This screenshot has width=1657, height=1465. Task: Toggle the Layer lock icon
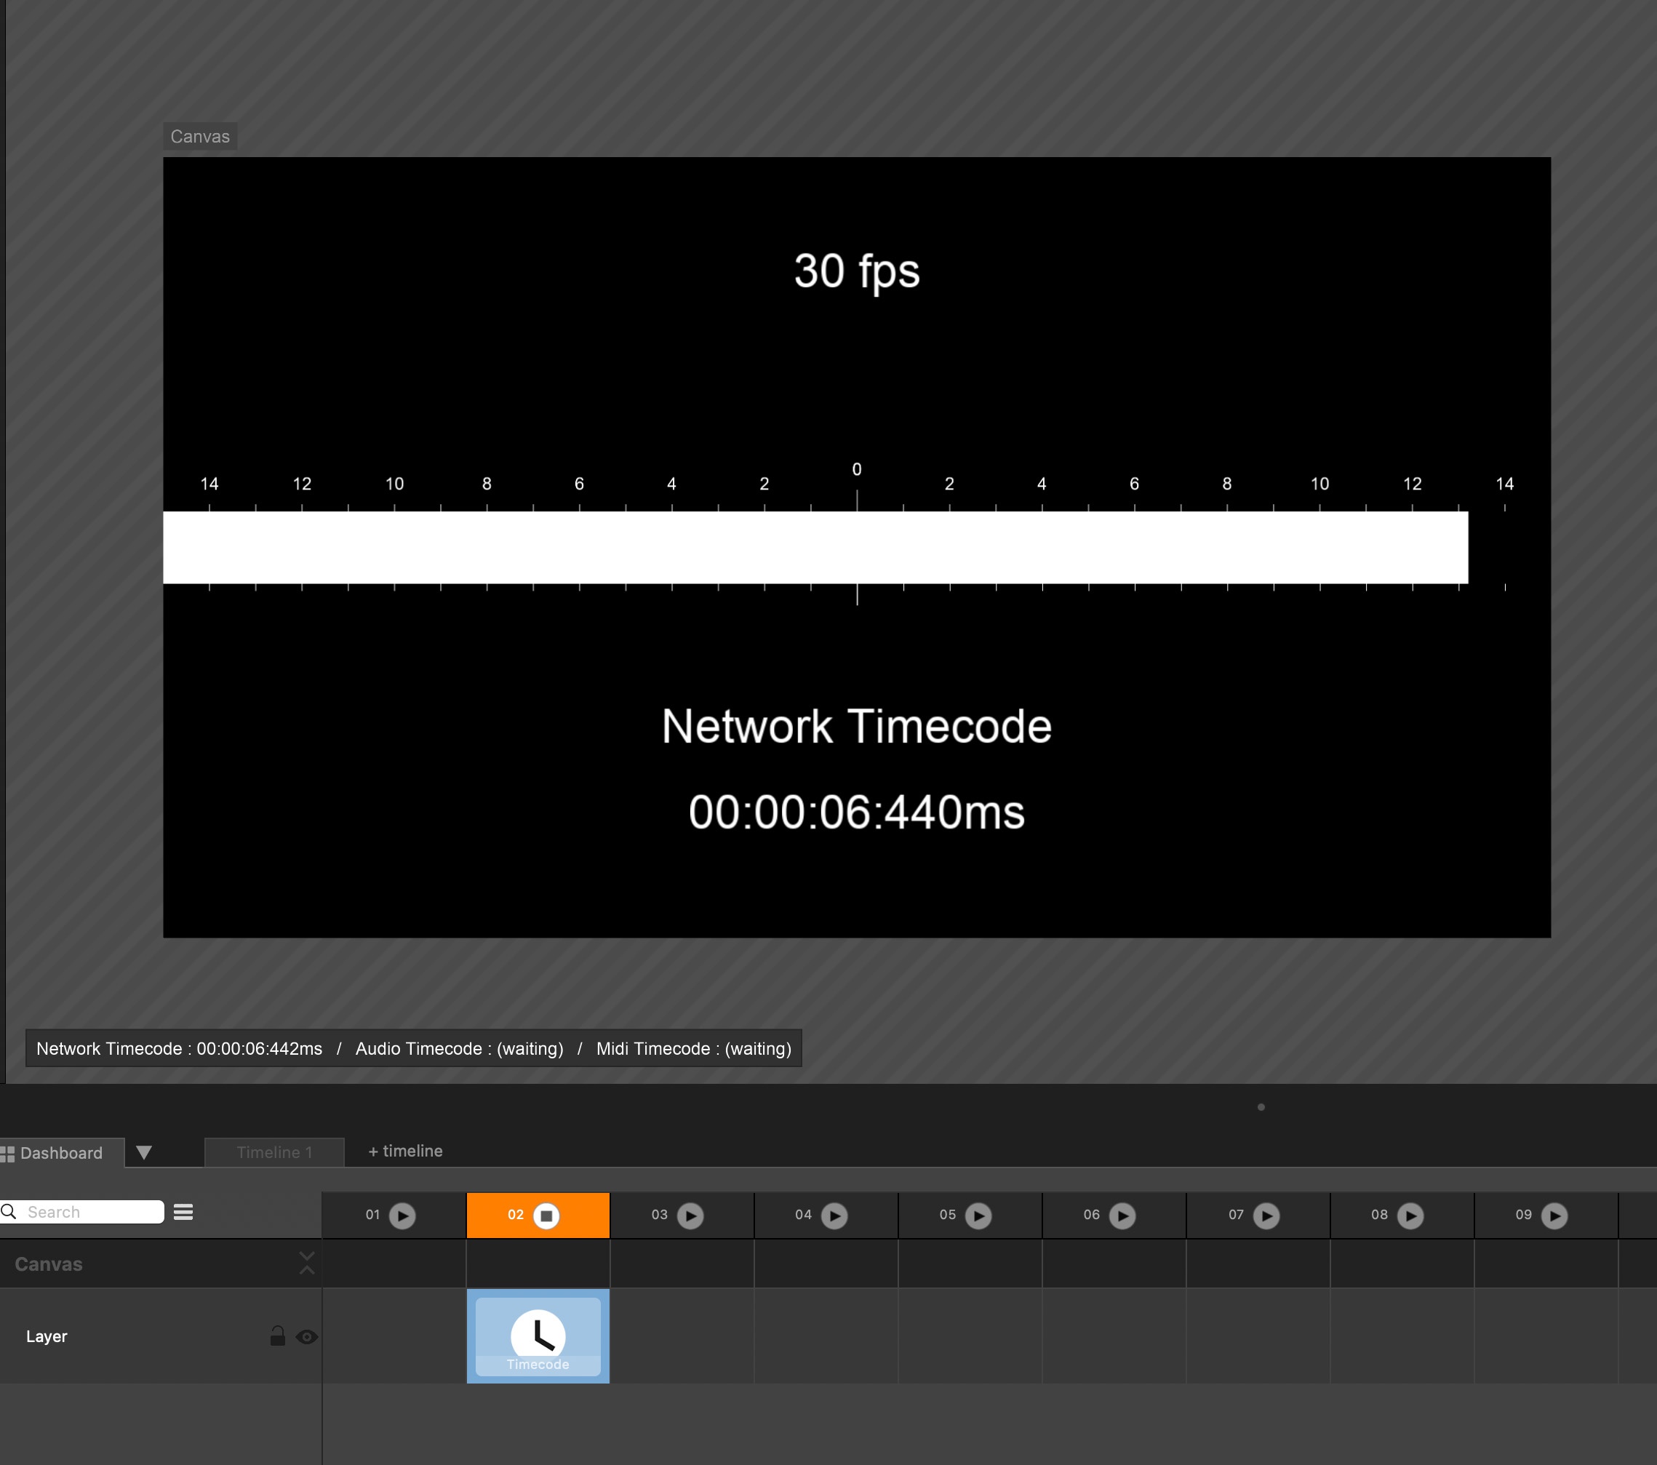[277, 1336]
